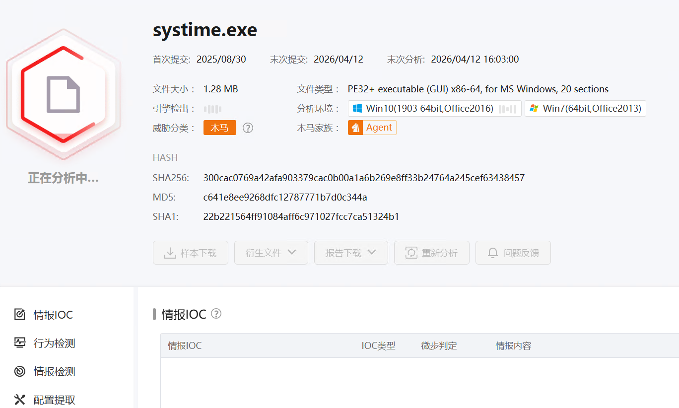Open the 行为检测 sidebar menu item
This screenshot has height=408, width=679.
click(x=45, y=343)
